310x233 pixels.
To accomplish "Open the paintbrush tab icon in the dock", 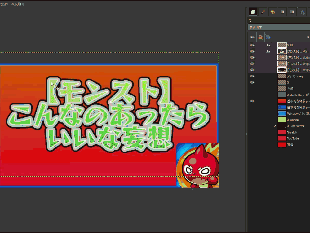I will [263, 12].
